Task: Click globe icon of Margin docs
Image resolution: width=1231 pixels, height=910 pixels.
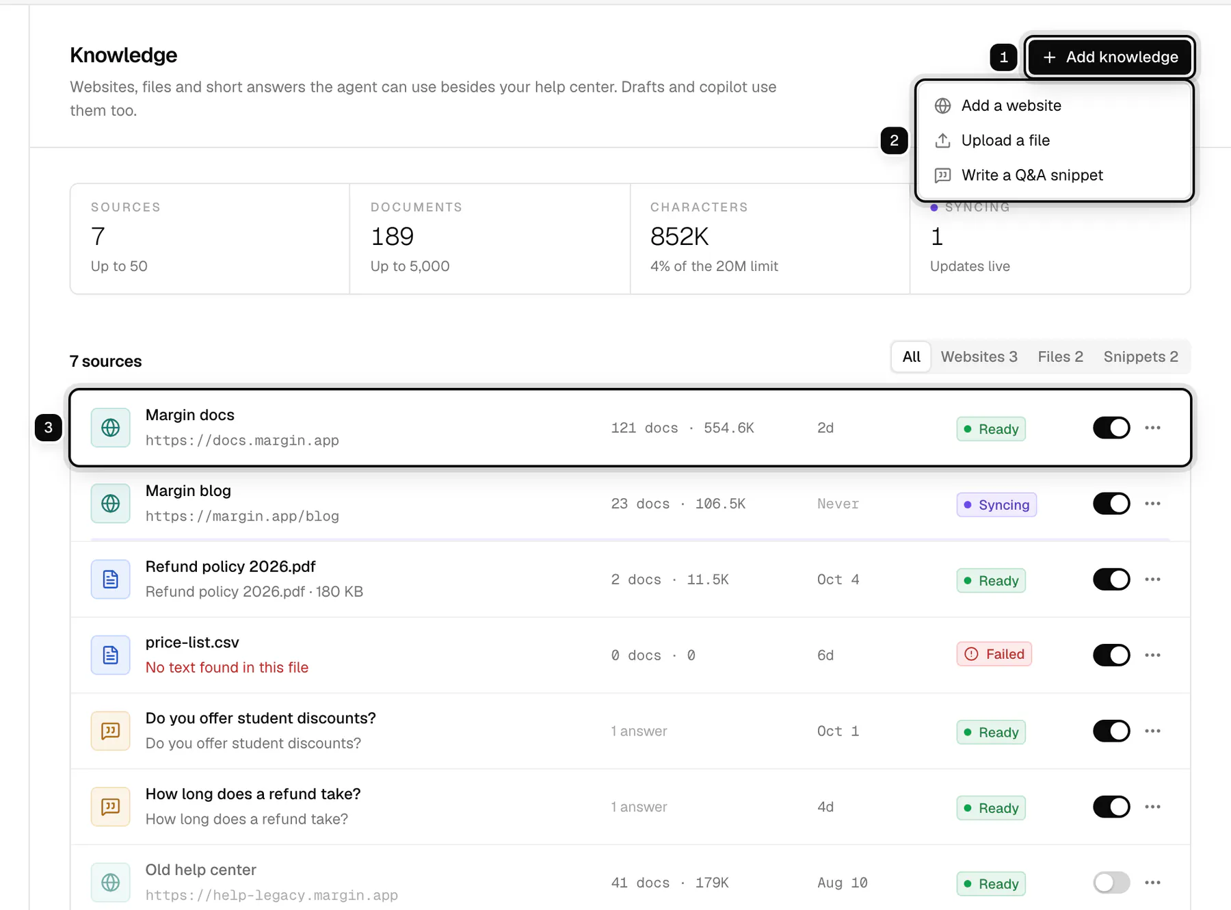Action: click(x=111, y=428)
